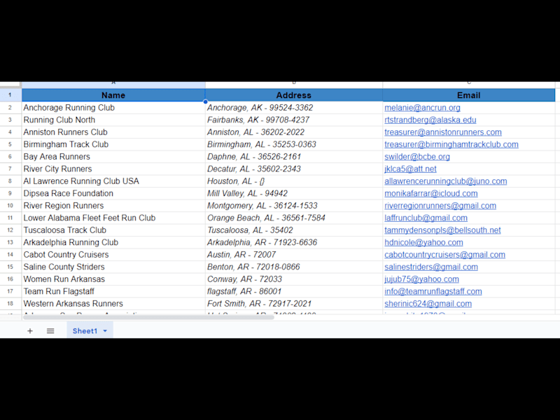560x420 pixels.
Task: Open info@teamrunflagstaff.com link
Action: coord(433,291)
